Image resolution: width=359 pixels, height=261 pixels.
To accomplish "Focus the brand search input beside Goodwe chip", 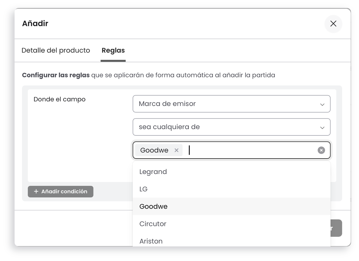I will pos(250,150).
